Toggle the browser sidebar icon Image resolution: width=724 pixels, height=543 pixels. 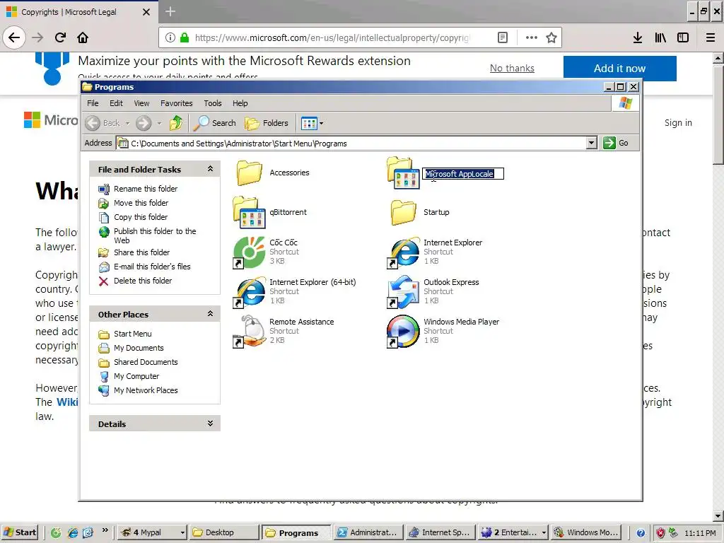tap(683, 37)
